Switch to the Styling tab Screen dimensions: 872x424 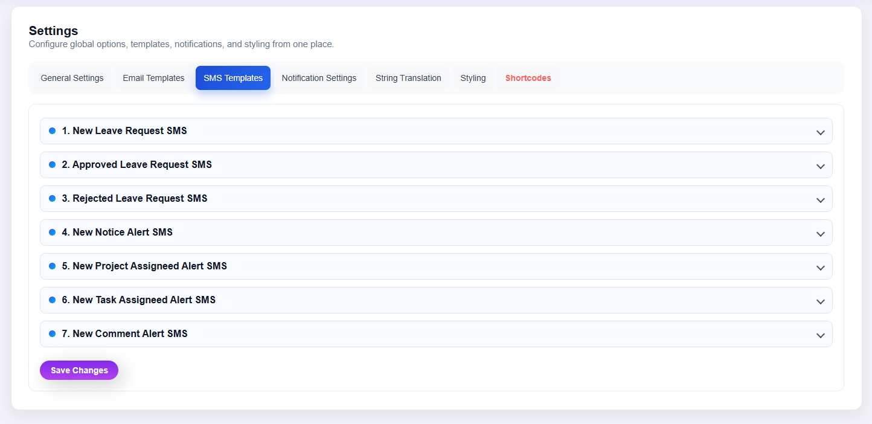473,78
